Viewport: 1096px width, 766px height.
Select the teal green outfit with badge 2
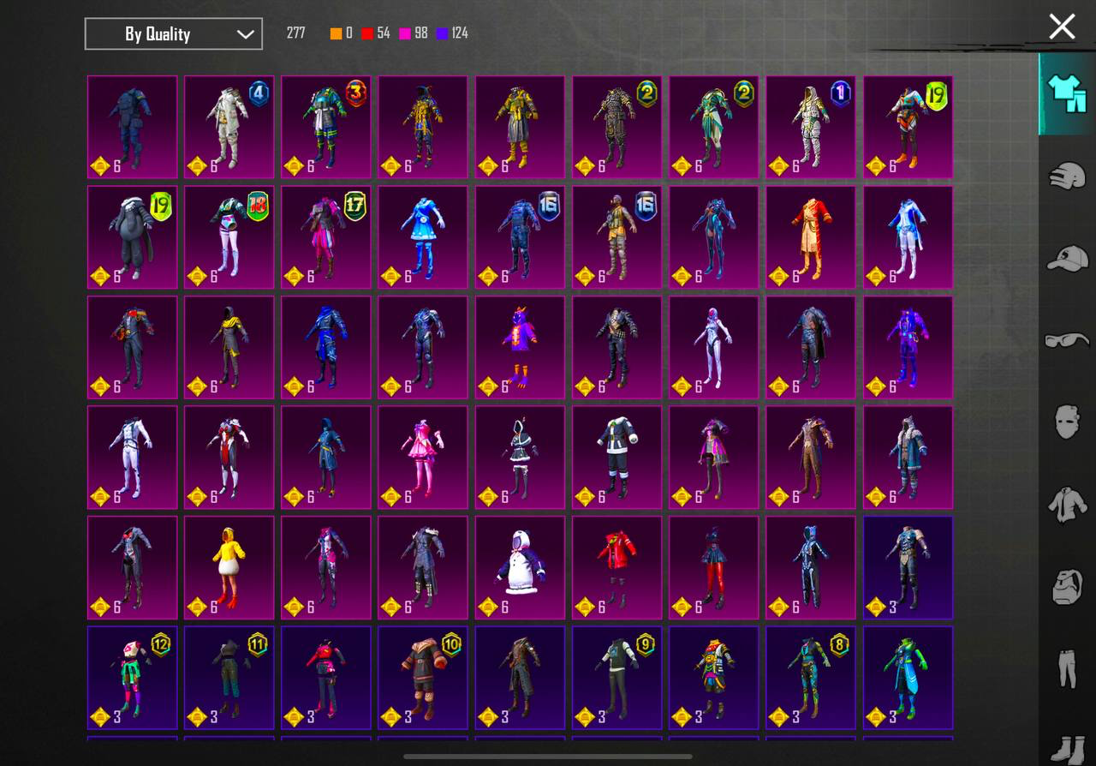[714, 127]
